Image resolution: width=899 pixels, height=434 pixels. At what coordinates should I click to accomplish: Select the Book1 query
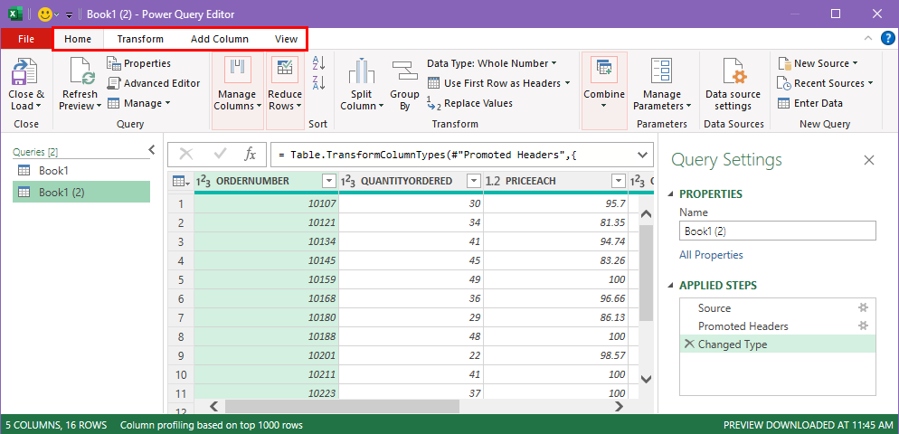point(81,170)
